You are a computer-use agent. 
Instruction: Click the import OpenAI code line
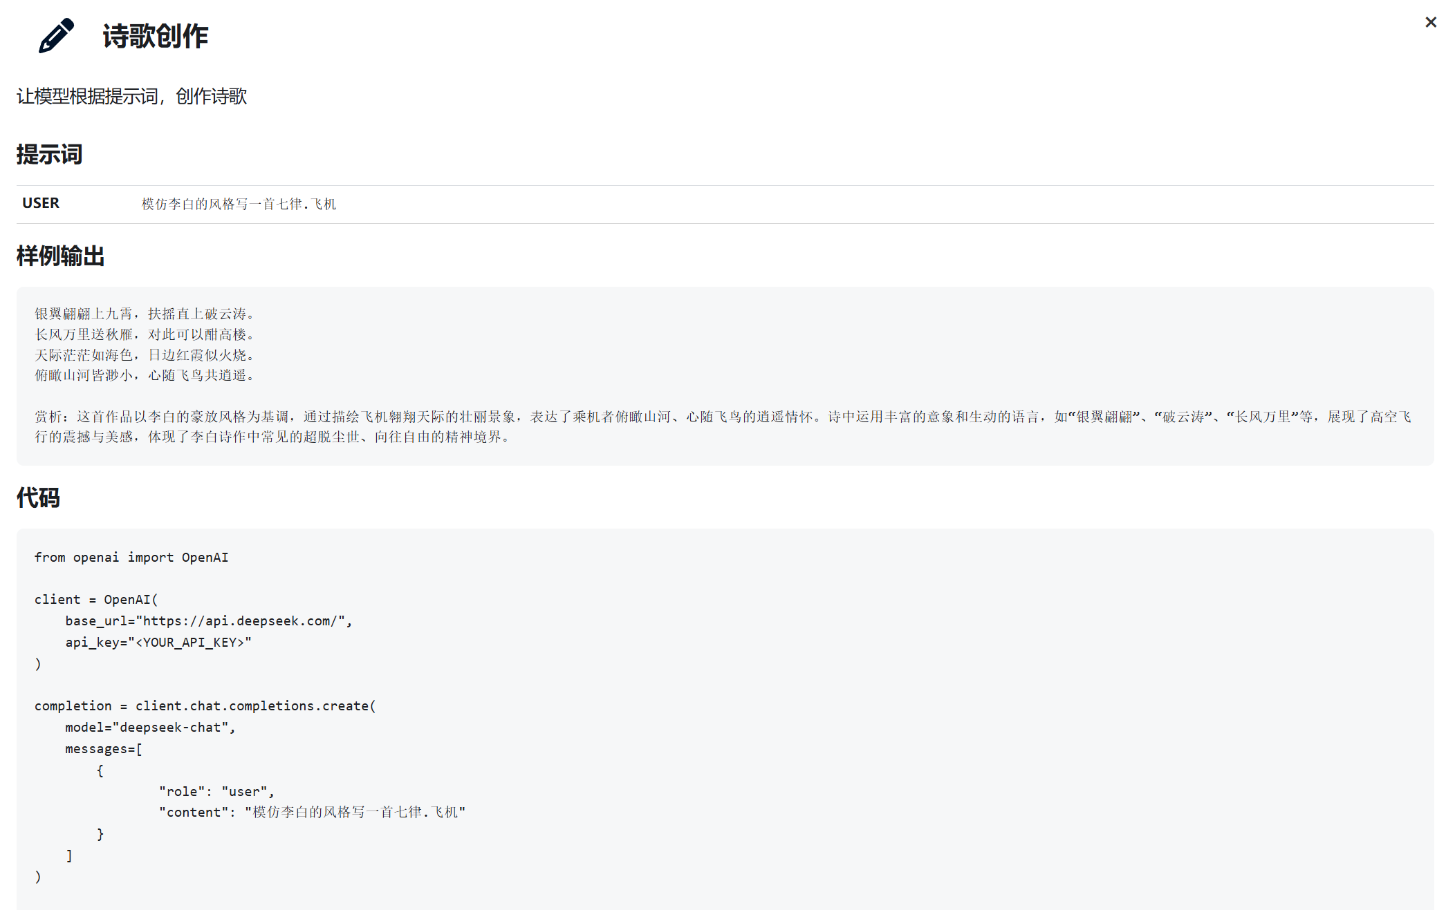tap(131, 557)
